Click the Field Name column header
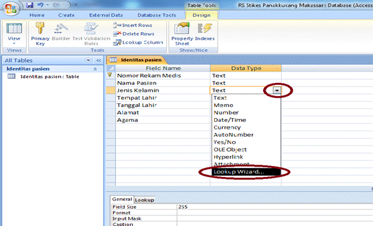The image size is (373, 226). pyautogui.click(x=163, y=68)
